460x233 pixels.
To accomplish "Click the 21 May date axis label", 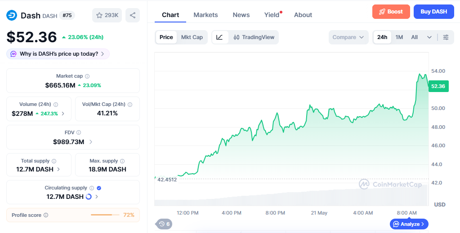I will click(319, 213).
